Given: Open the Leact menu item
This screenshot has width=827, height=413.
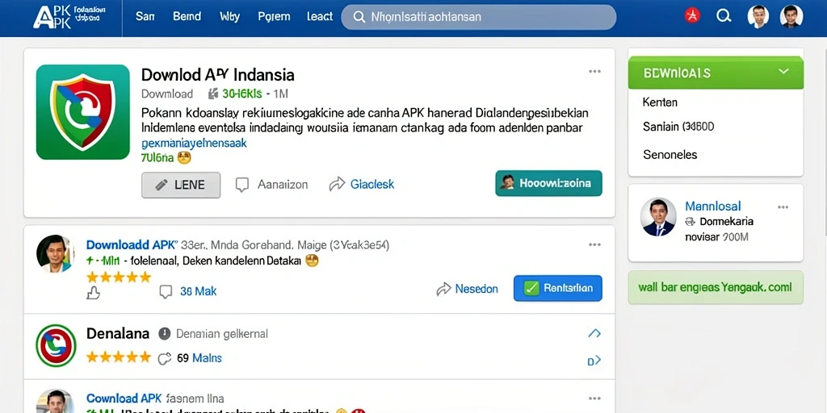Looking at the screenshot, I should click(320, 16).
